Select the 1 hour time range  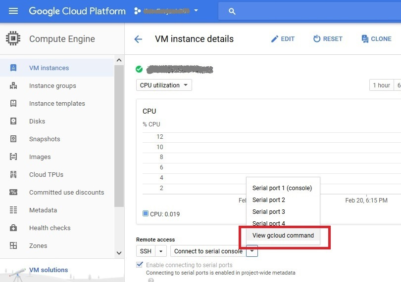382,85
